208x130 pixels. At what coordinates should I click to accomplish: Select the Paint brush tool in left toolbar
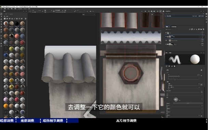click(1, 14)
